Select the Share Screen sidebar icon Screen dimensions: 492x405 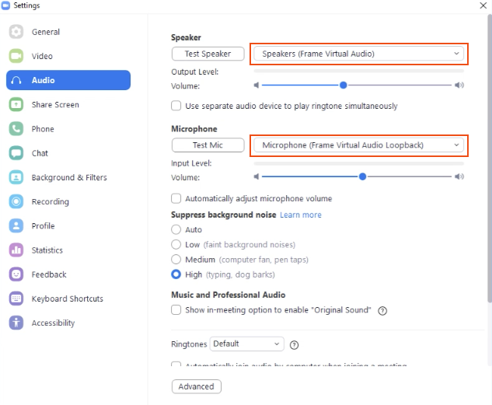pyautogui.click(x=16, y=105)
